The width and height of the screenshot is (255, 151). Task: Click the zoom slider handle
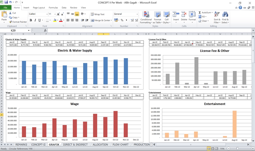[x=237, y=149]
